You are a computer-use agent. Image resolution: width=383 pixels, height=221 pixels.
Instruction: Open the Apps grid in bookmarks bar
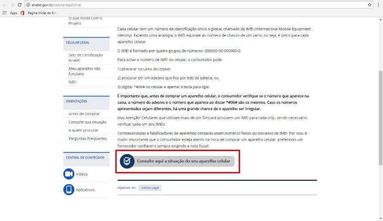tap(4, 13)
